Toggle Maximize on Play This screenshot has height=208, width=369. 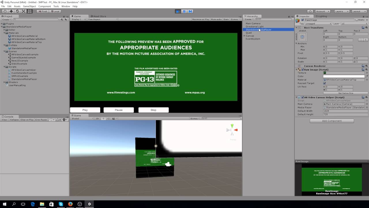tap(201, 19)
